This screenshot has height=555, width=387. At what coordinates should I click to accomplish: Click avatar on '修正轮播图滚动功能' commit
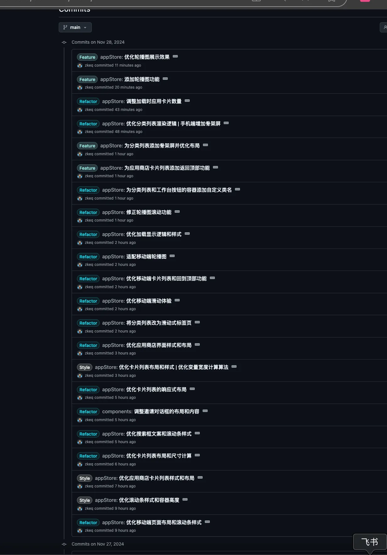pos(80,220)
